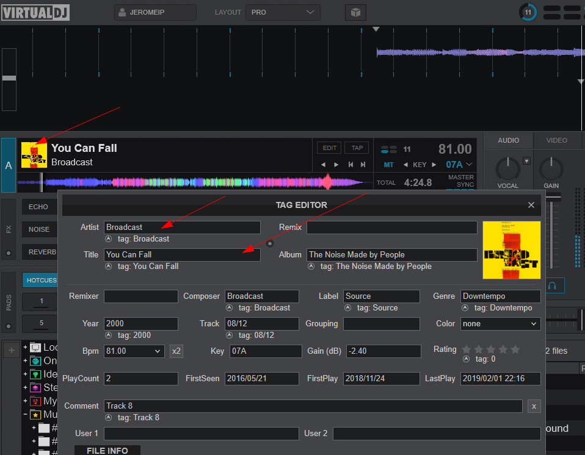
Task: Expand the Ideas tree node
Action: click(26, 374)
